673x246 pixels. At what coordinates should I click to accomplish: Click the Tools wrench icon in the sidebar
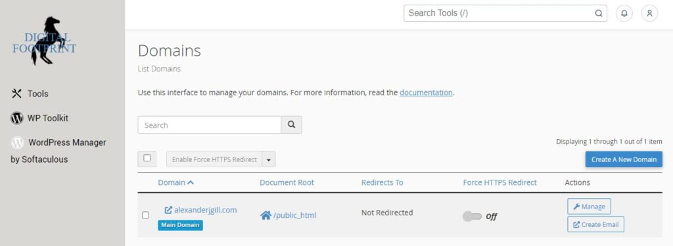pos(16,93)
